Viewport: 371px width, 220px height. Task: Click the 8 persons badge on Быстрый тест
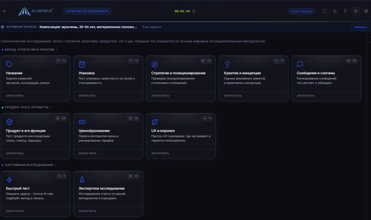point(62,176)
